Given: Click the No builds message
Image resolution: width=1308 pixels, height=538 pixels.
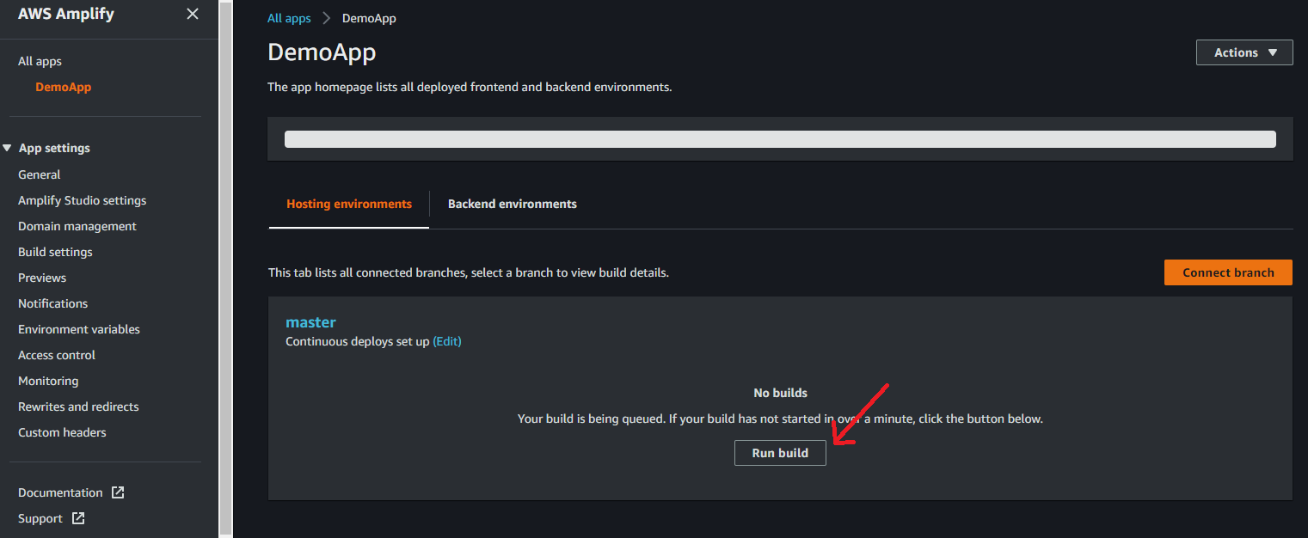Looking at the screenshot, I should (x=780, y=393).
